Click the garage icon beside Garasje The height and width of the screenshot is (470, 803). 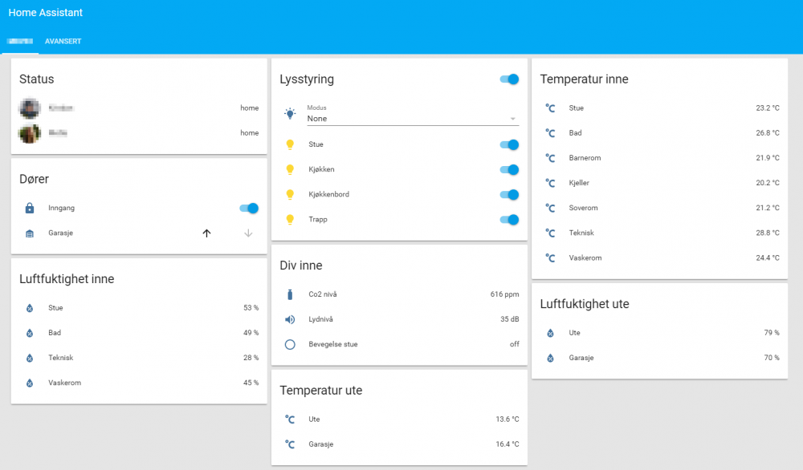pos(30,233)
